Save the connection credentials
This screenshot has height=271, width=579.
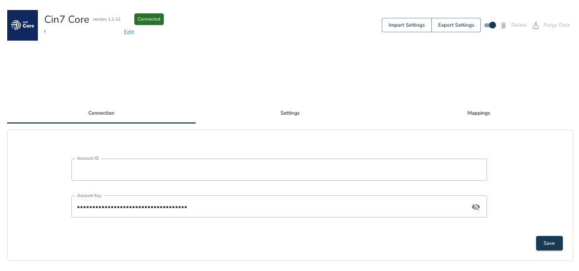click(549, 243)
